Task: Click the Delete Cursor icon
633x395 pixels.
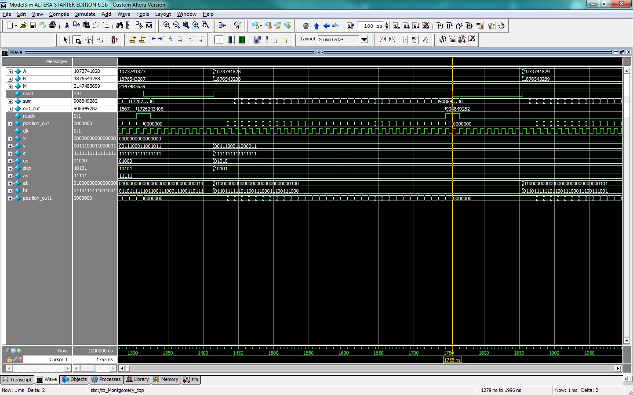Action: click(142, 39)
